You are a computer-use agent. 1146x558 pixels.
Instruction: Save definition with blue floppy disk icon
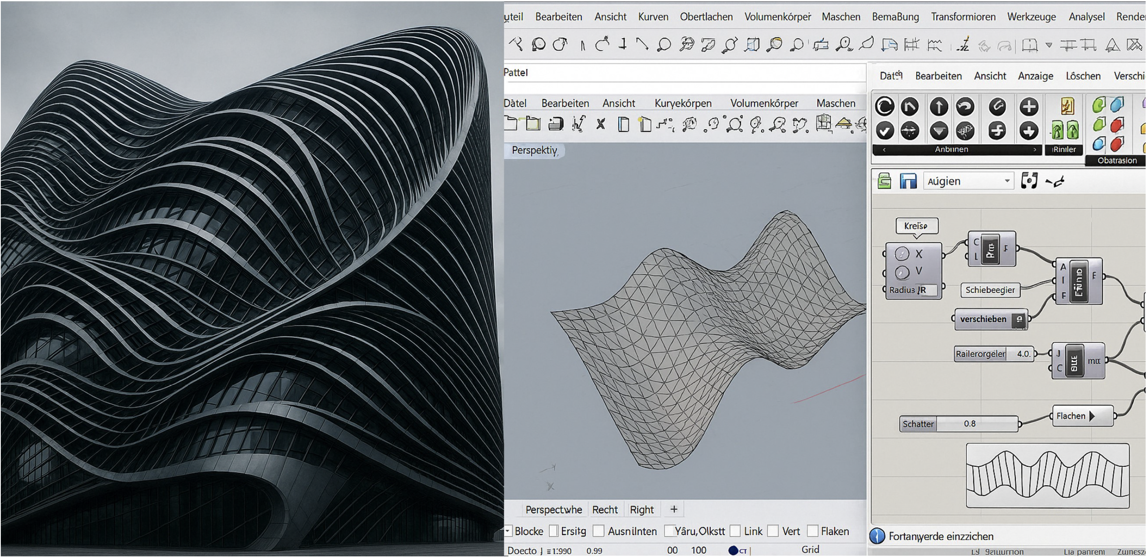(908, 181)
